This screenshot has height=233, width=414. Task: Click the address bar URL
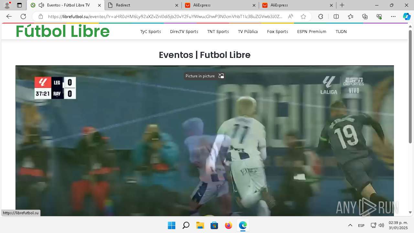[165, 17]
